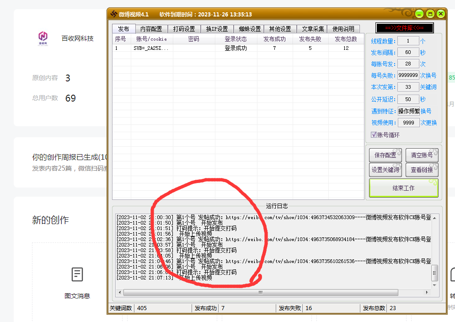Image resolution: width=455 pixels, height=322 pixels.
Task: Edit the 视频使用 count field
Action: (408, 123)
